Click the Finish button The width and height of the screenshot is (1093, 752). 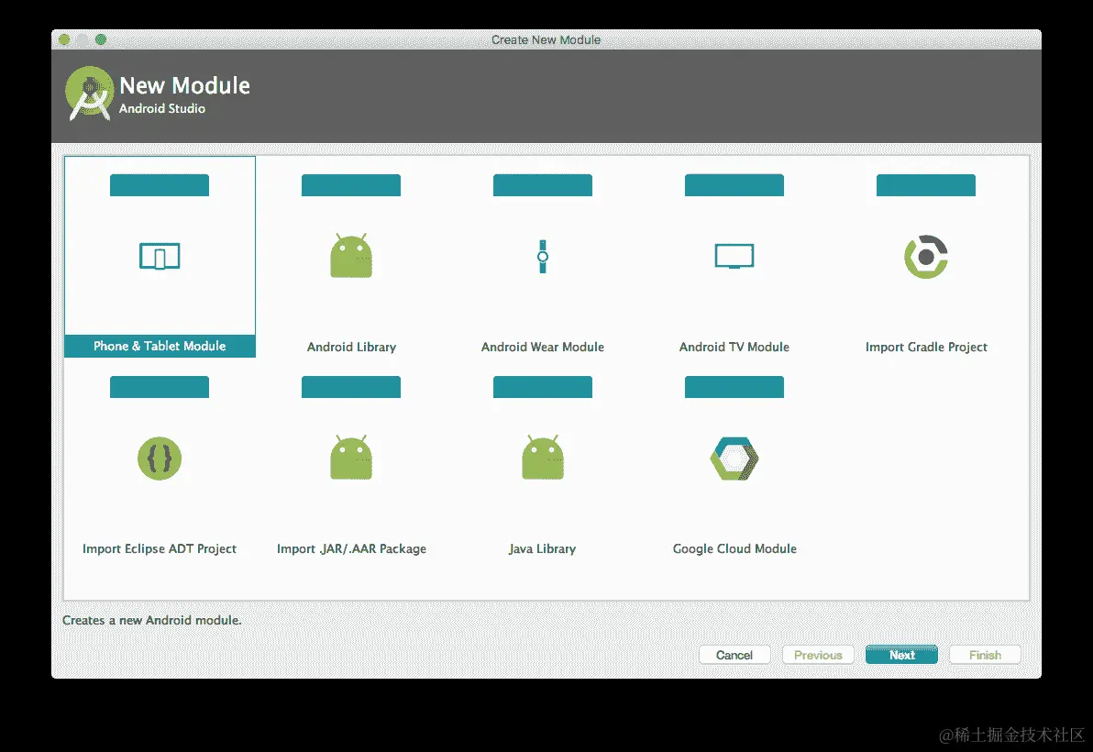tap(985, 655)
